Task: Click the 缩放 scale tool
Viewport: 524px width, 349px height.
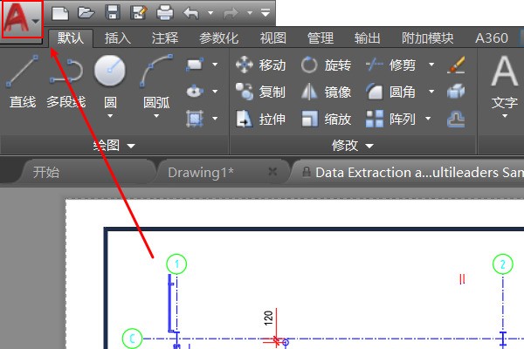Action: (326, 119)
